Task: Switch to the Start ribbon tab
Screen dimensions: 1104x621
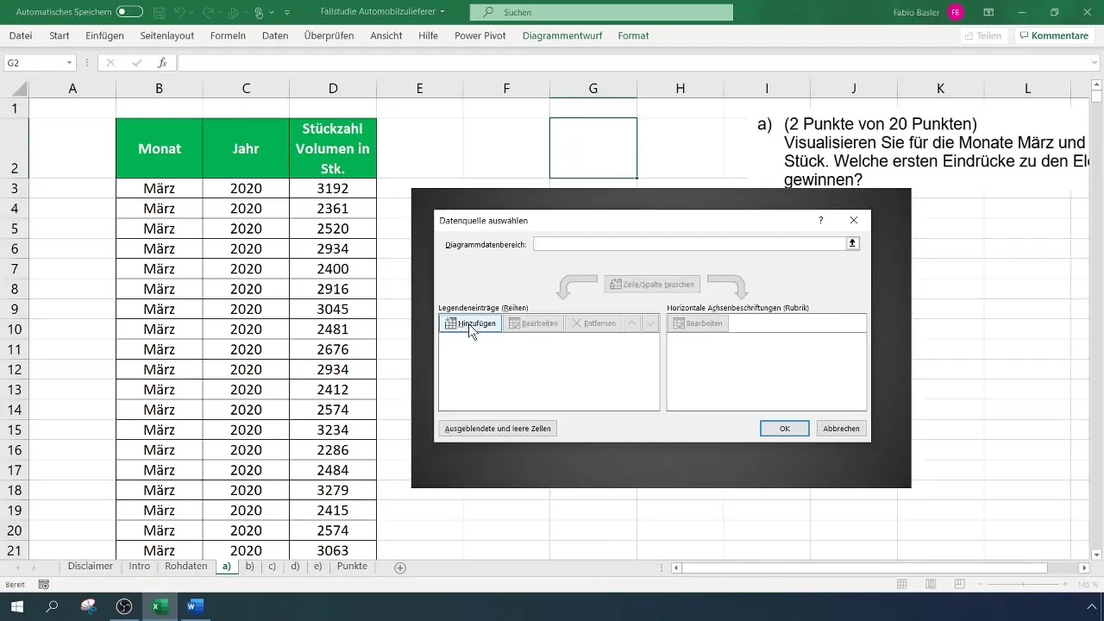Action: click(60, 36)
